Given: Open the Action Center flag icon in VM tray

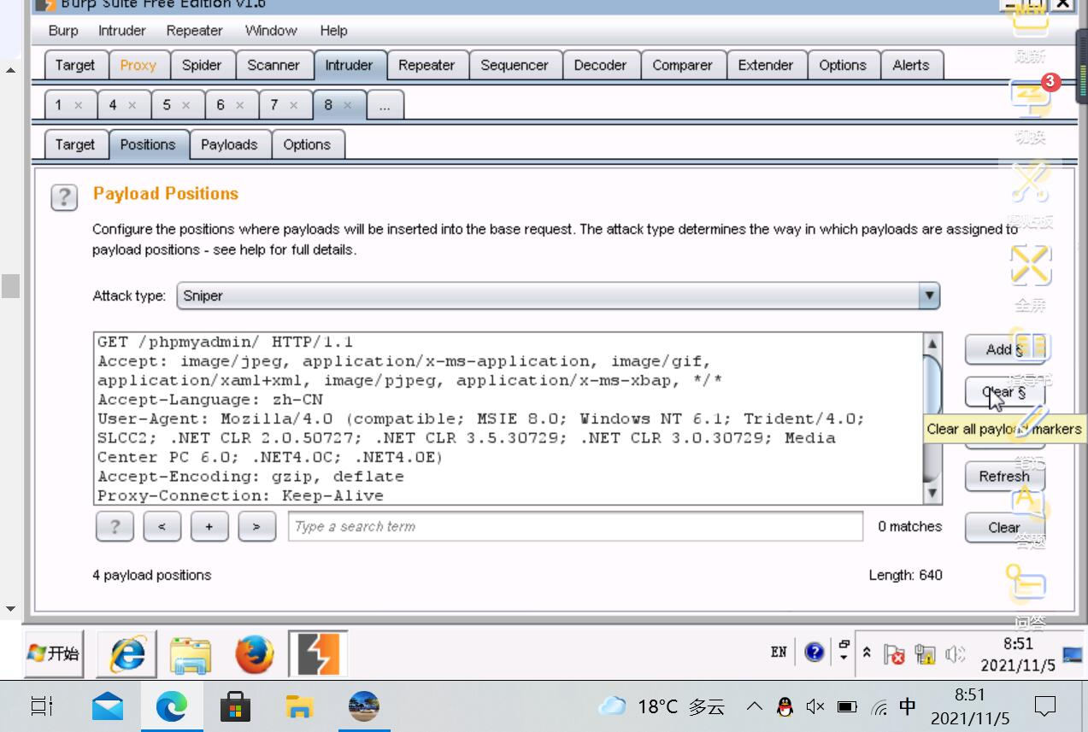Looking at the screenshot, I should 894,655.
